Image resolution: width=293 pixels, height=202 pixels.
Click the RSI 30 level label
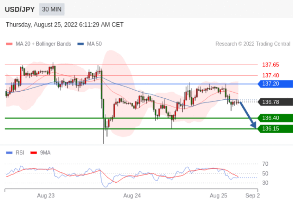click(x=265, y=183)
